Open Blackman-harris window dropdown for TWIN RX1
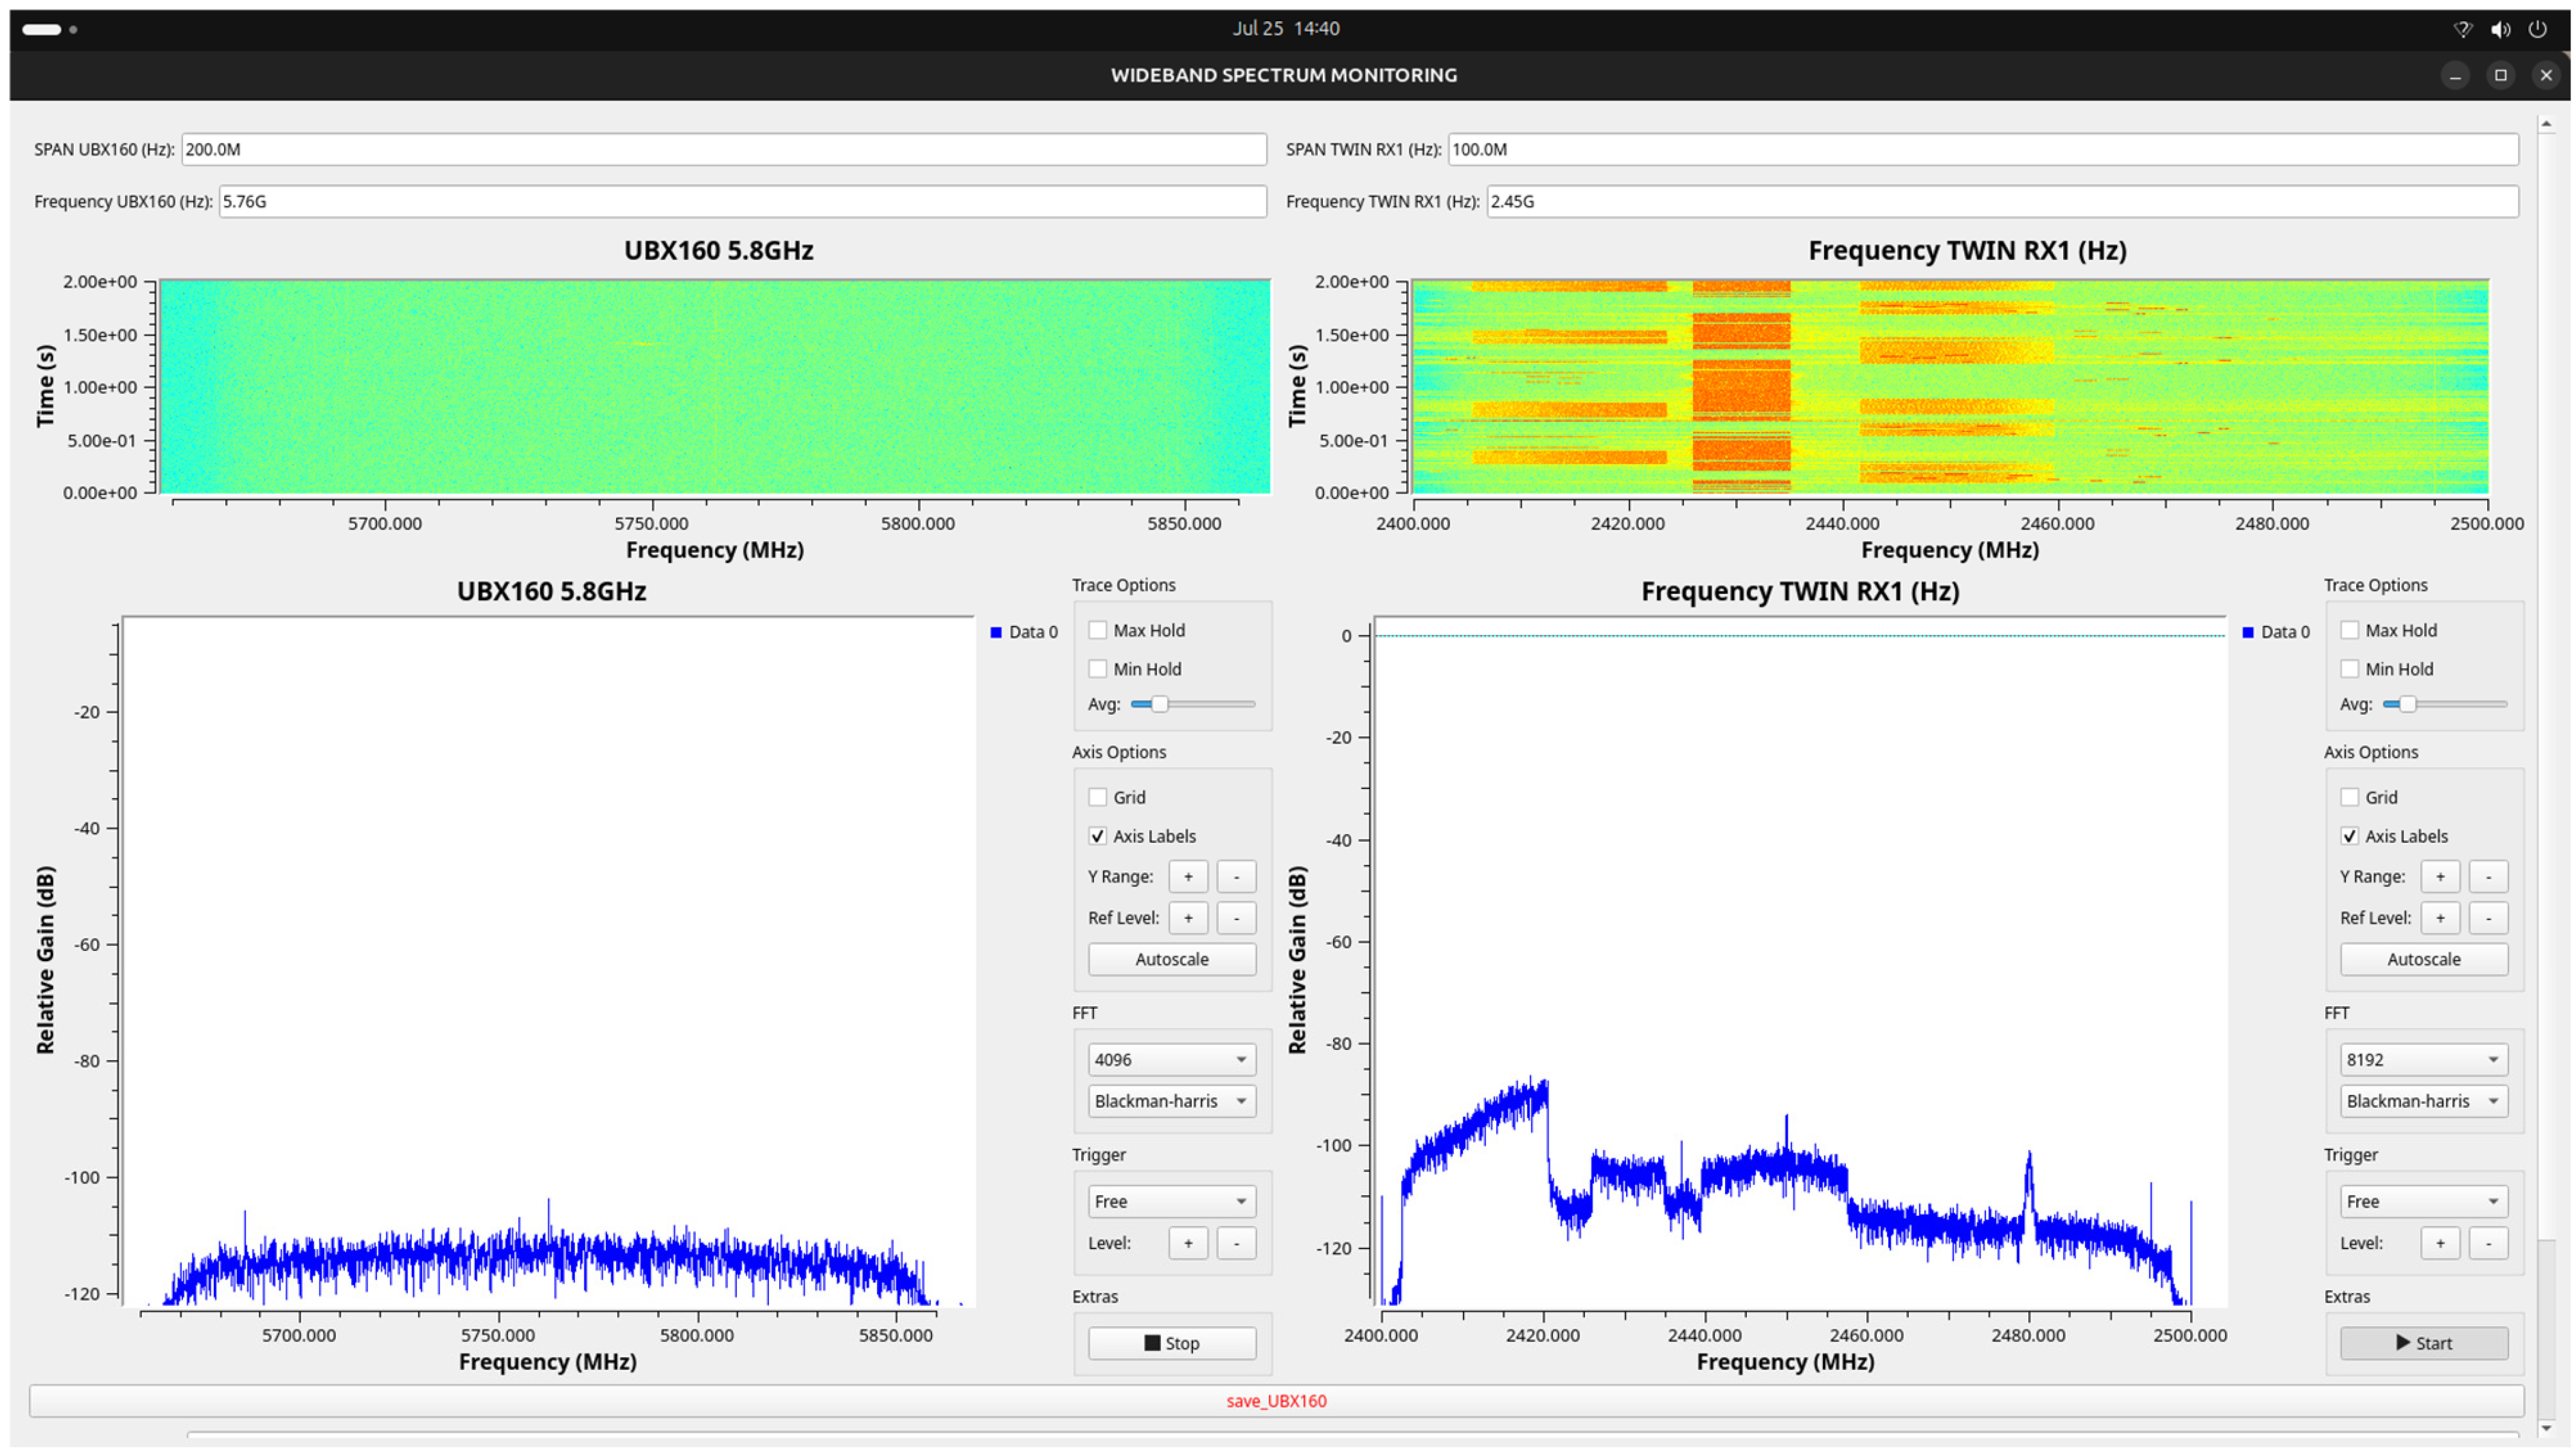Viewport: 2576px width, 1456px height. (x=2423, y=1101)
